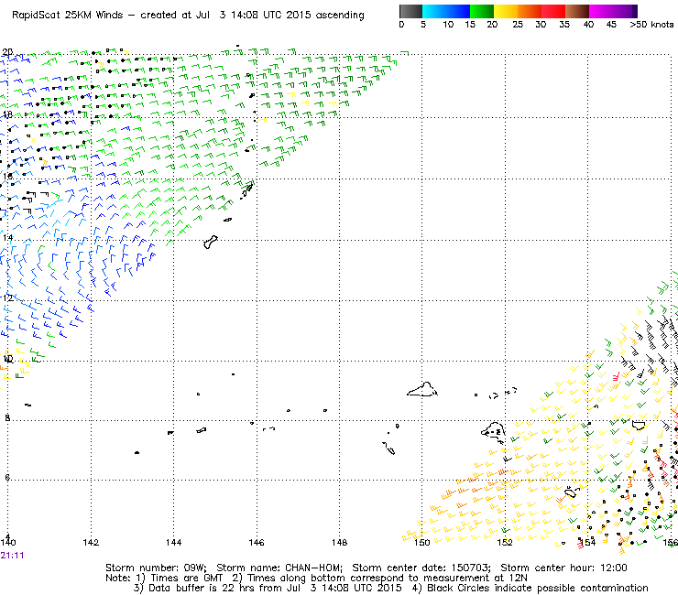The height and width of the screenshot is (595, 678).
Task: Click the word 'ascending' in the title
Action: click(340, 16)
